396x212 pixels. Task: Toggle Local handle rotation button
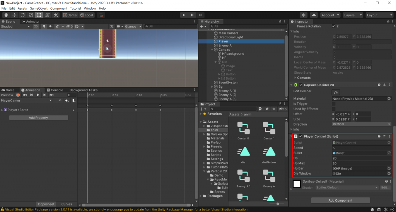click(x=87, y=15)
